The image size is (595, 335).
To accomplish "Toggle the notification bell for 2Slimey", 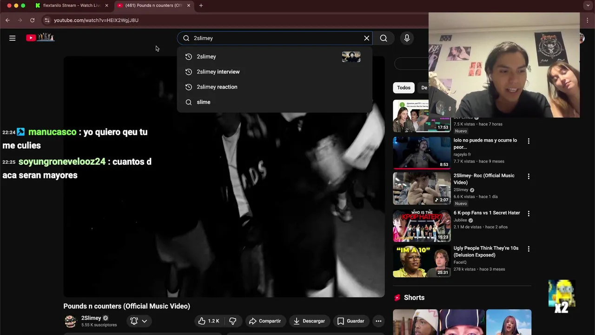I will tap(134, 321).
